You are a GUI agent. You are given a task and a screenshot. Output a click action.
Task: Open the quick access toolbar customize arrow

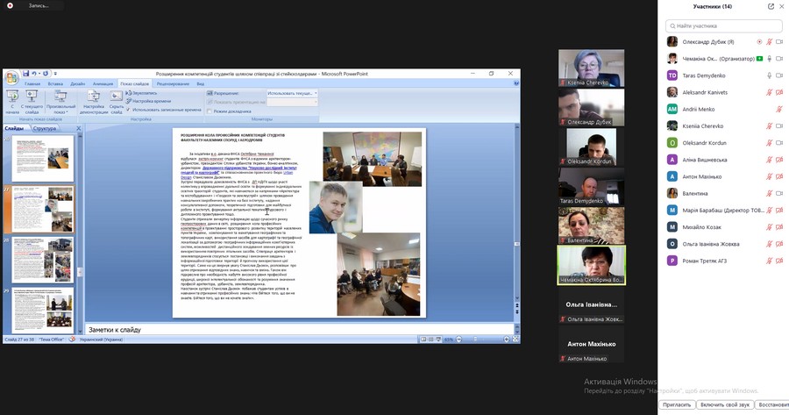(x=54, y=74)
